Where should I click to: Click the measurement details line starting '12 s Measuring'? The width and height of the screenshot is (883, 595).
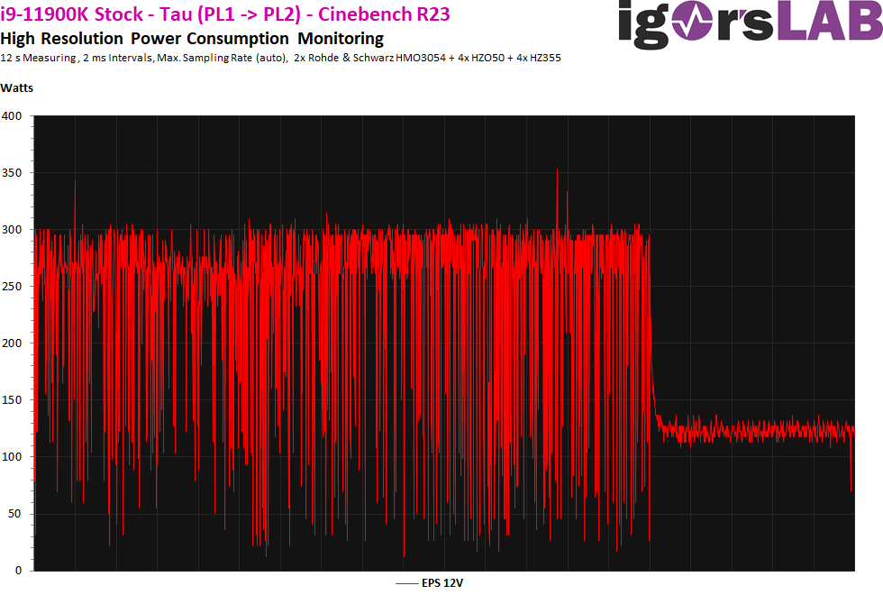point(280,58)
